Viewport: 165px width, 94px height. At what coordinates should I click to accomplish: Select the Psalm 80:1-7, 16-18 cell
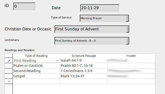[84, 66]
